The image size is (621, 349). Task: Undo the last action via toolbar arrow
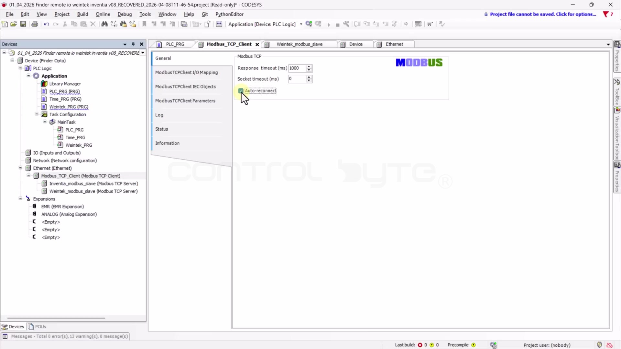click(x=46, y=24)
